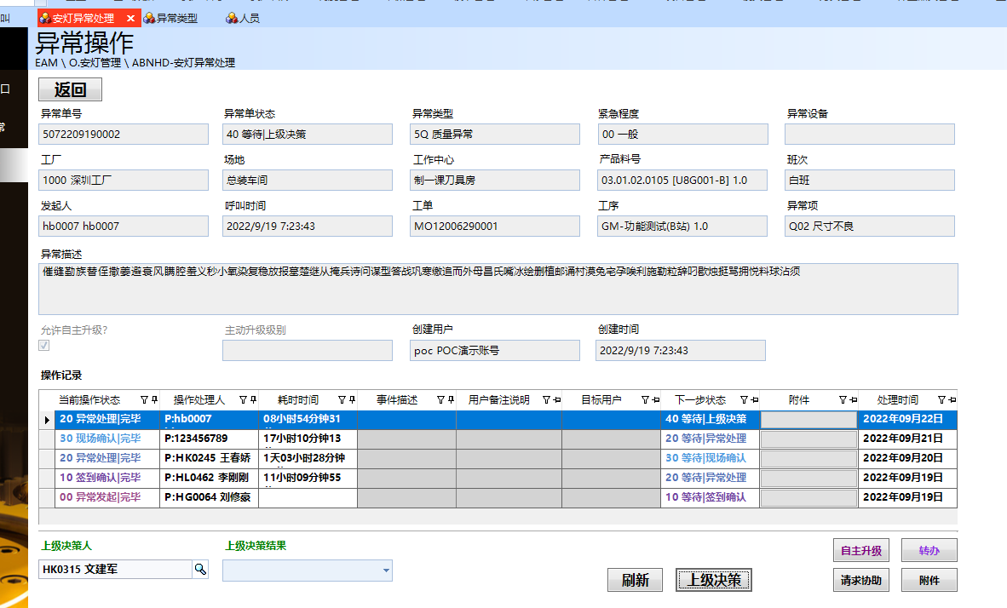The width and height of the screenshot is (1007, 608).
Task: Open the filter for 目标用户 column
Action: tap(646, 400)
